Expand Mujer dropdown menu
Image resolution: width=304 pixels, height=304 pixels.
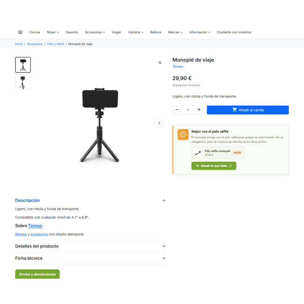pyautogui.click(x=53, y=32)
